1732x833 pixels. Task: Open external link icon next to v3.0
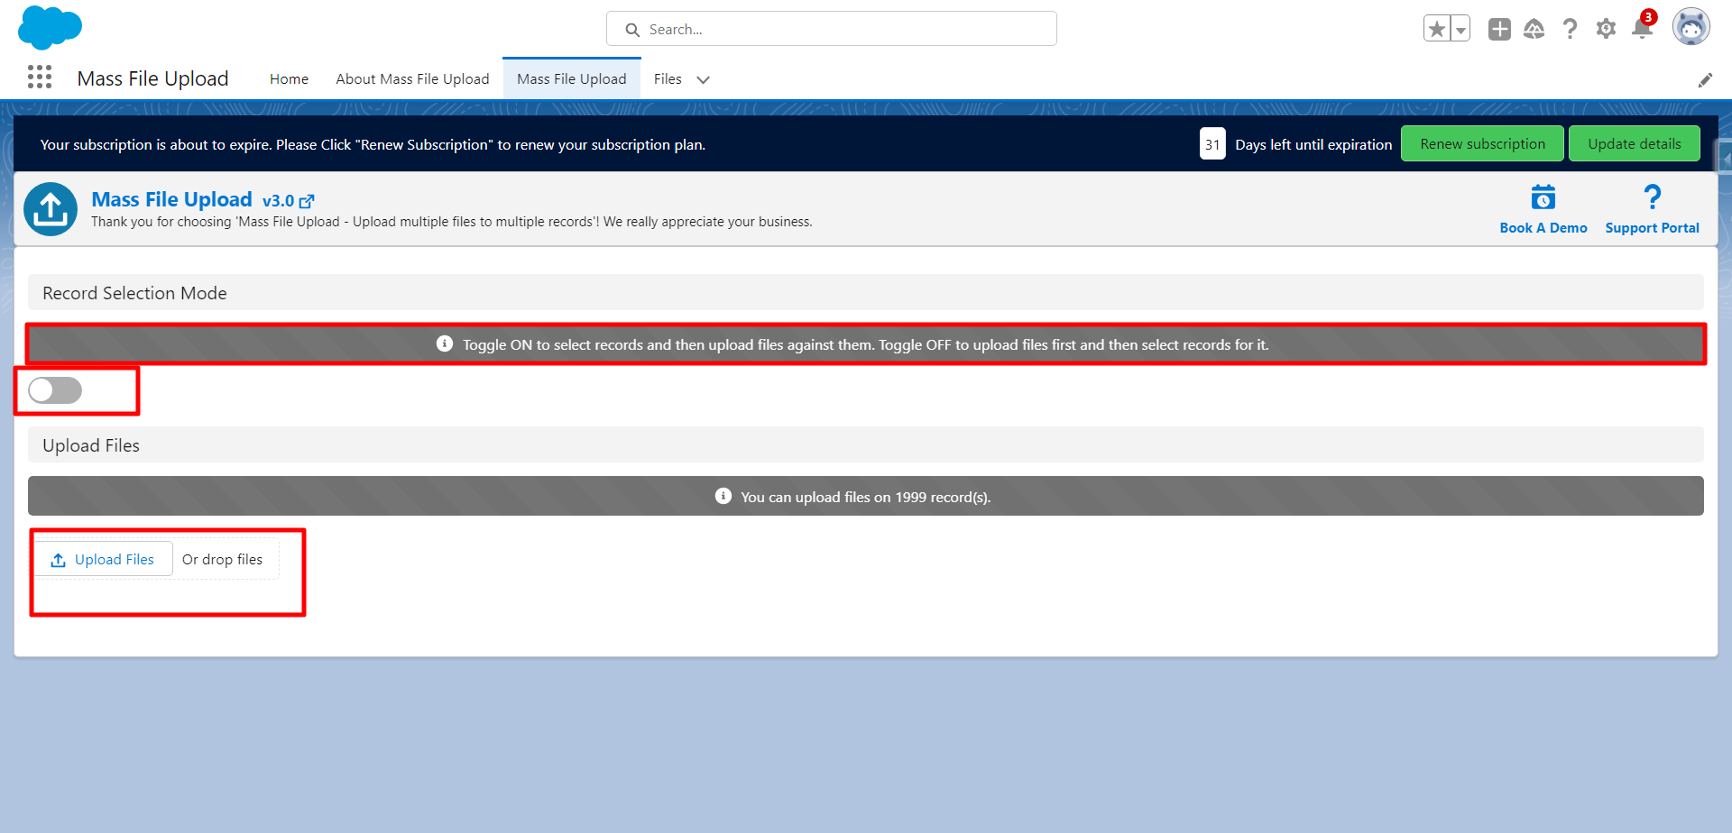pos(307,201)
